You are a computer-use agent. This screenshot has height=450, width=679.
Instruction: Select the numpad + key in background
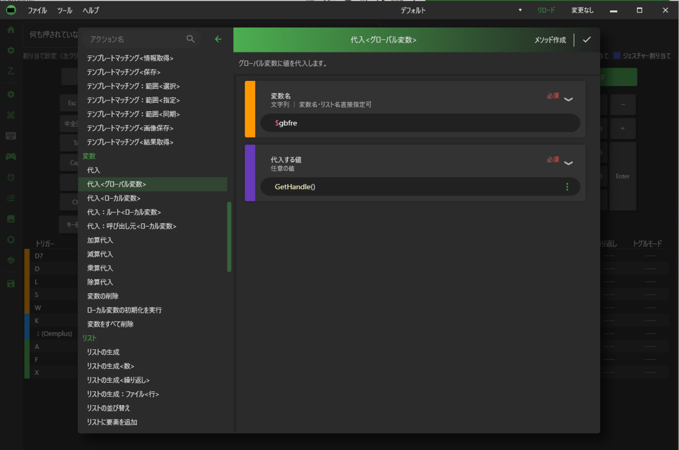622,128
